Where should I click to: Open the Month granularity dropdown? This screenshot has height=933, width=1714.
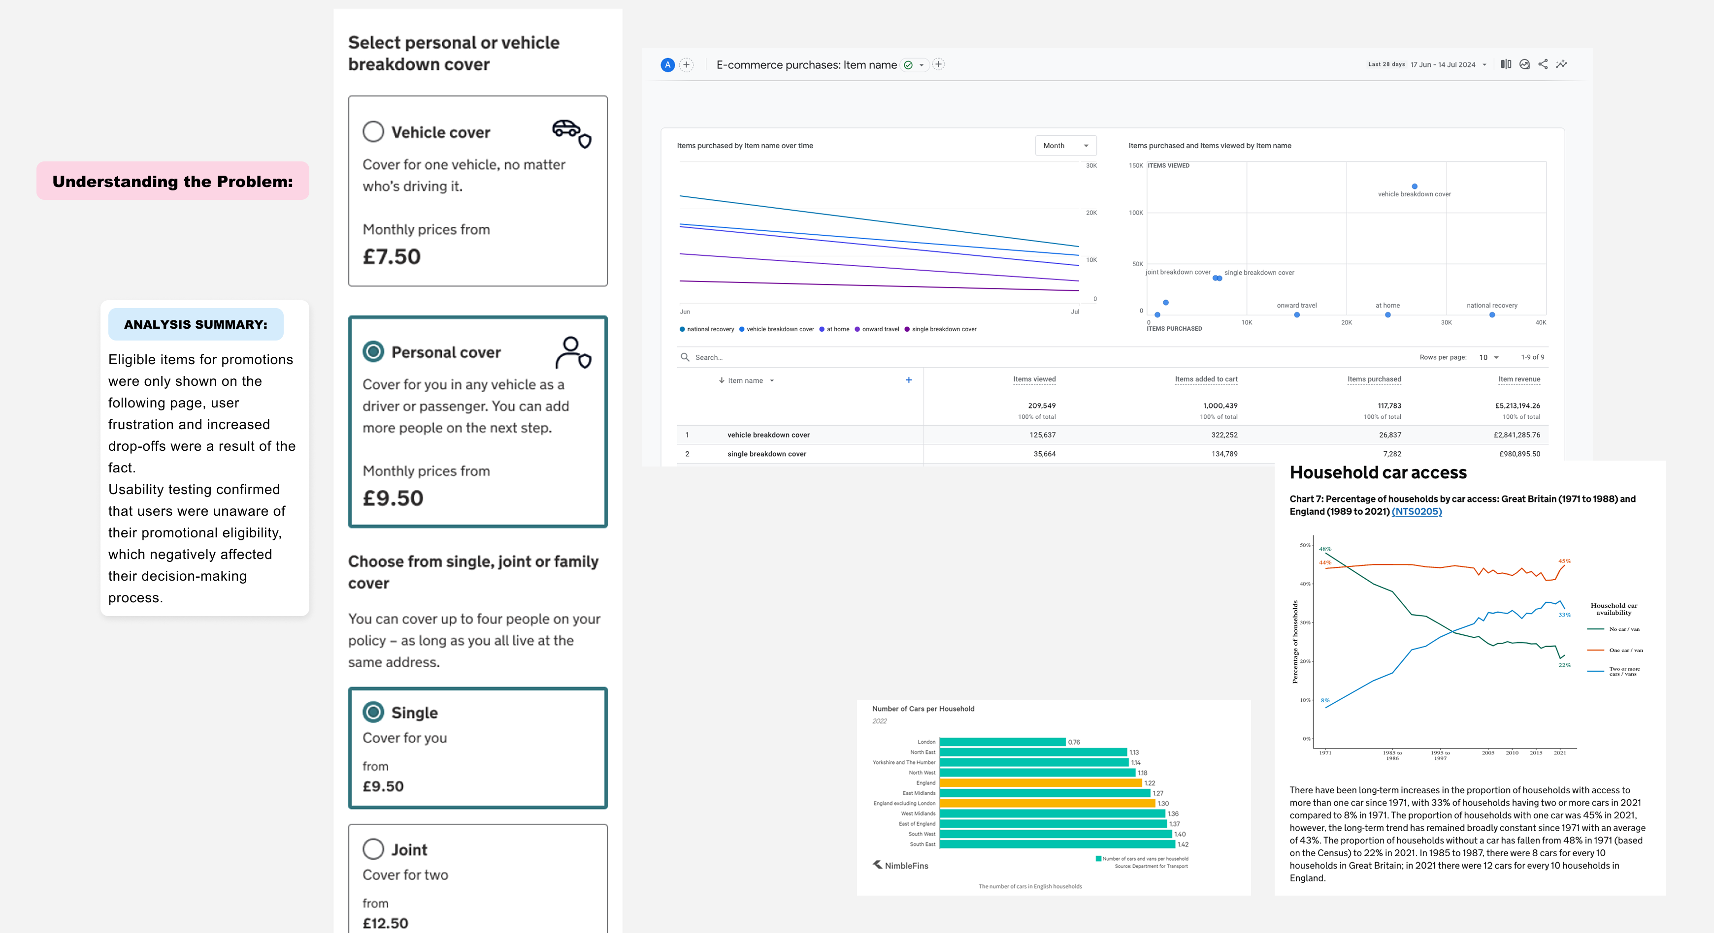pos(1065,146)
